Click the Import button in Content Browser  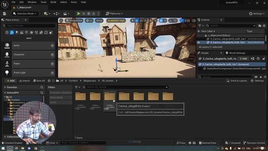[25, 81]
